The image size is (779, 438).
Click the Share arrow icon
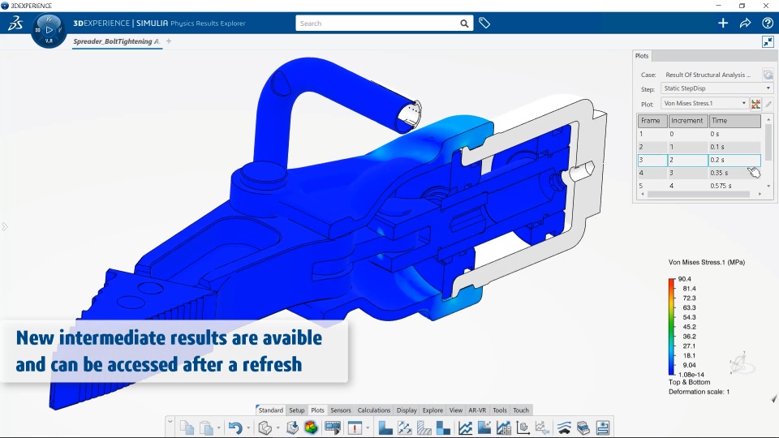[745, 23]
